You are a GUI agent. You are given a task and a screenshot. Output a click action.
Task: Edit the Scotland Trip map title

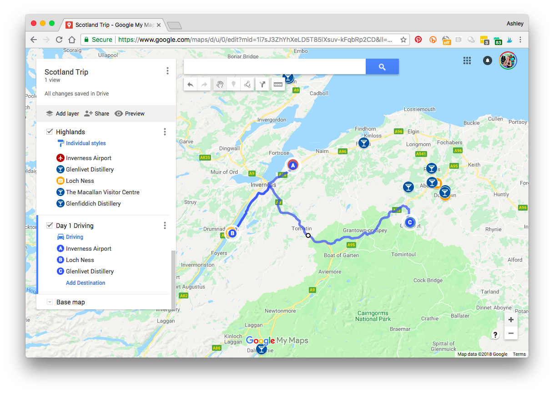tap(66, 72)
